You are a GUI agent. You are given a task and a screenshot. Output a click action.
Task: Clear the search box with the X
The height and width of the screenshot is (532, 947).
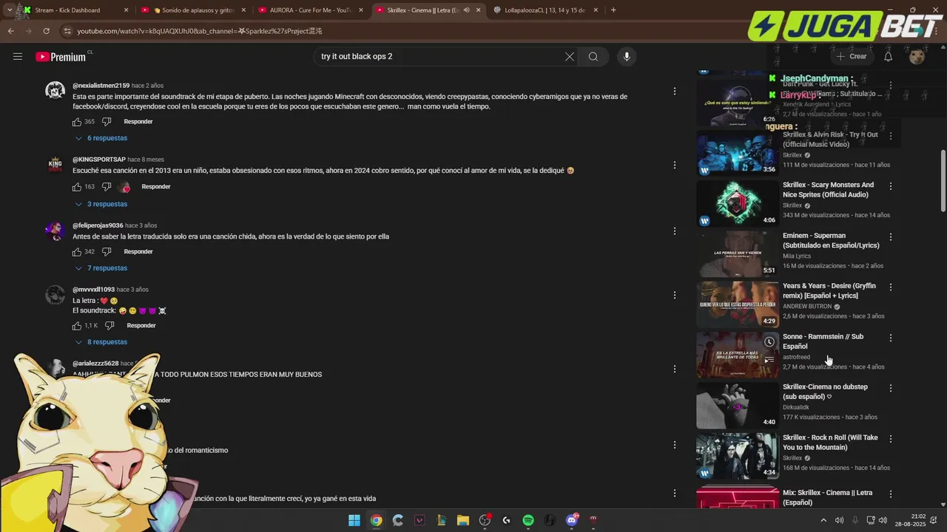click(x=570, y=57)
